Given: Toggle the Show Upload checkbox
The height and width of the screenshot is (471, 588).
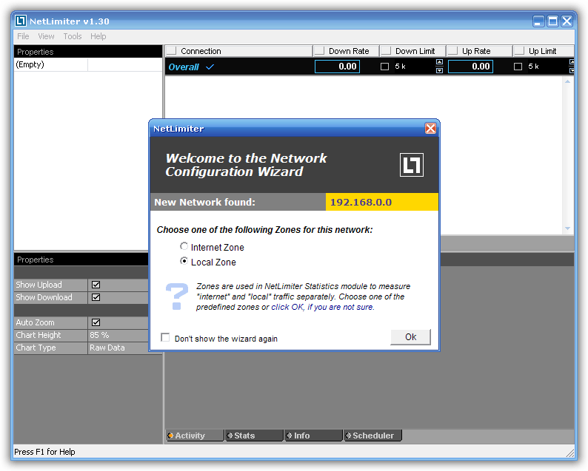Looking at the screenshot, I should (x=96, y=285).
